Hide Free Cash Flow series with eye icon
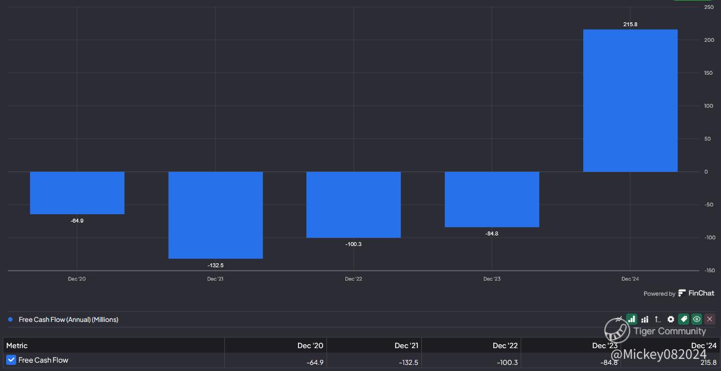This screenshot has height=371, width=721. coord(696,320)
